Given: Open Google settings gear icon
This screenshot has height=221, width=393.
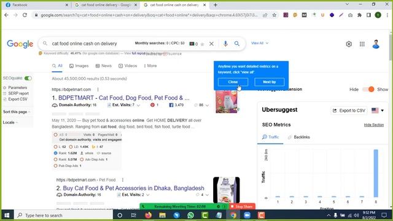Looking at the screenshot, I should tap(349, 44).
